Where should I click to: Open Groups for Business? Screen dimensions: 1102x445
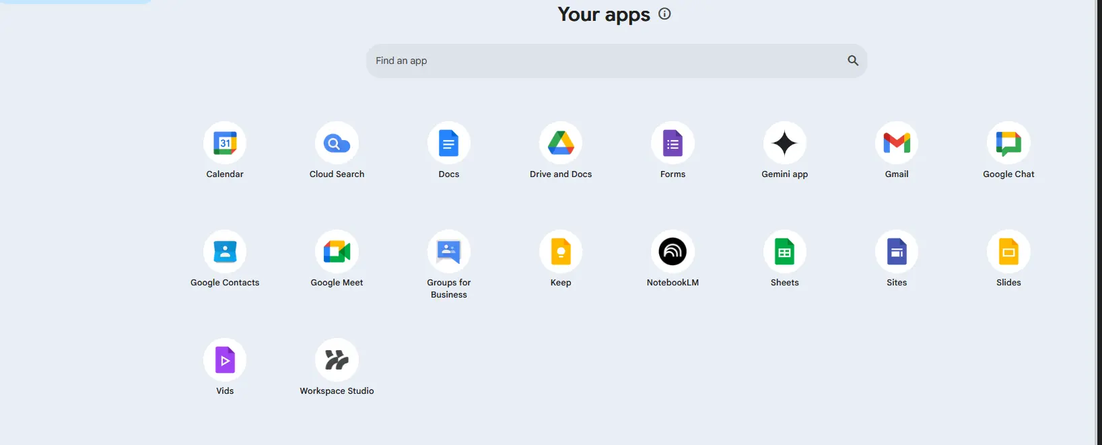coord(449,251)
